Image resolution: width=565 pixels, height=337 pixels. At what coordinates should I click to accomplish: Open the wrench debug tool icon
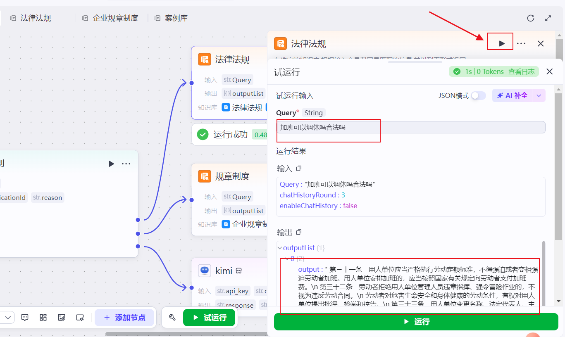tap(173, 318)
